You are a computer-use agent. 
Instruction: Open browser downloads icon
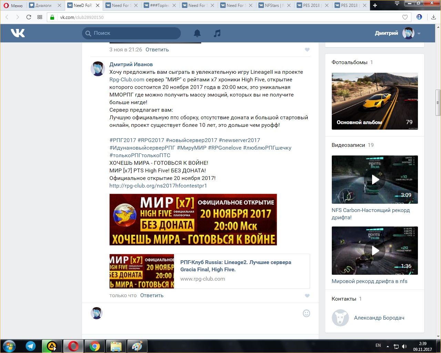pyautogui.click(x=433, y=17)
